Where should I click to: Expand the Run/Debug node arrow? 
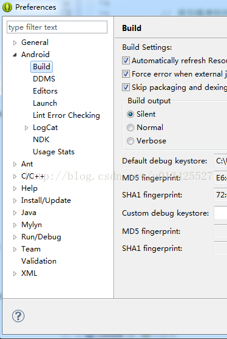click(x=15, y=237)
